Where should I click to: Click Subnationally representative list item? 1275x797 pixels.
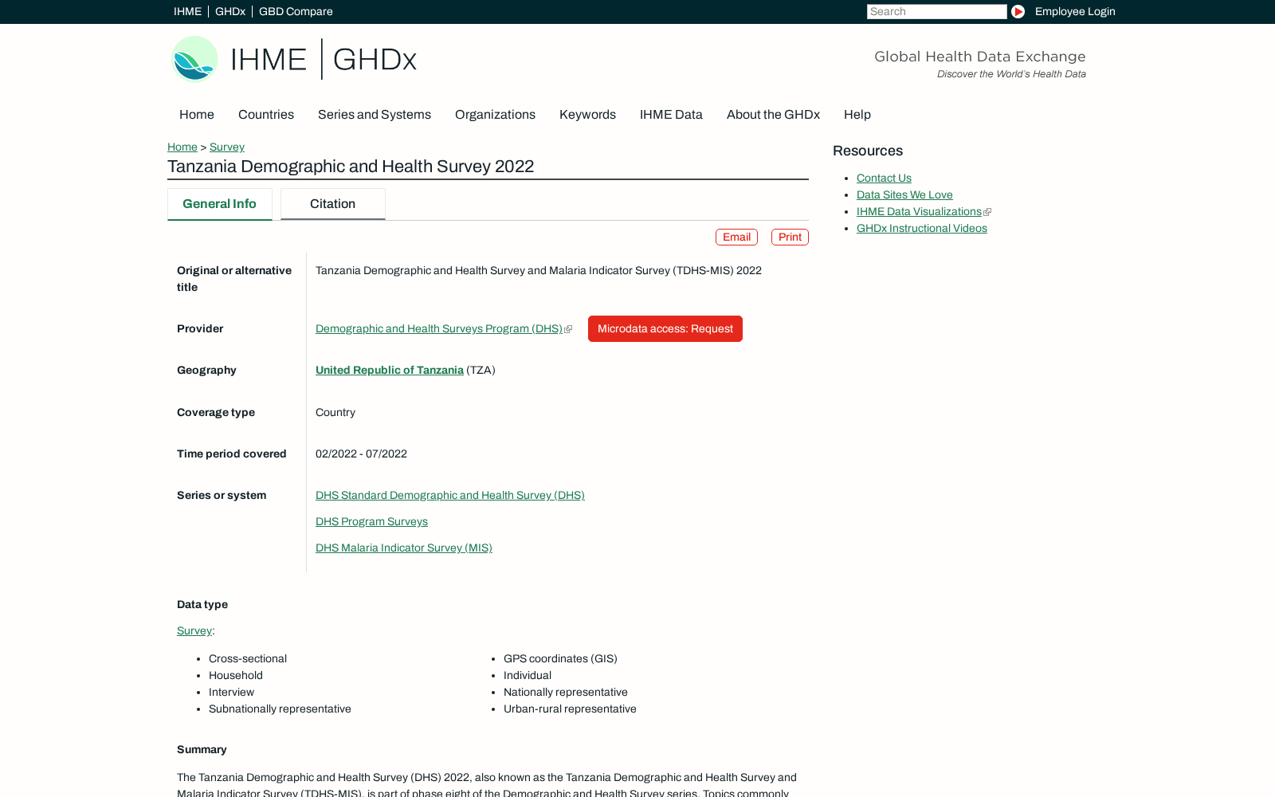tap(280, 709)
